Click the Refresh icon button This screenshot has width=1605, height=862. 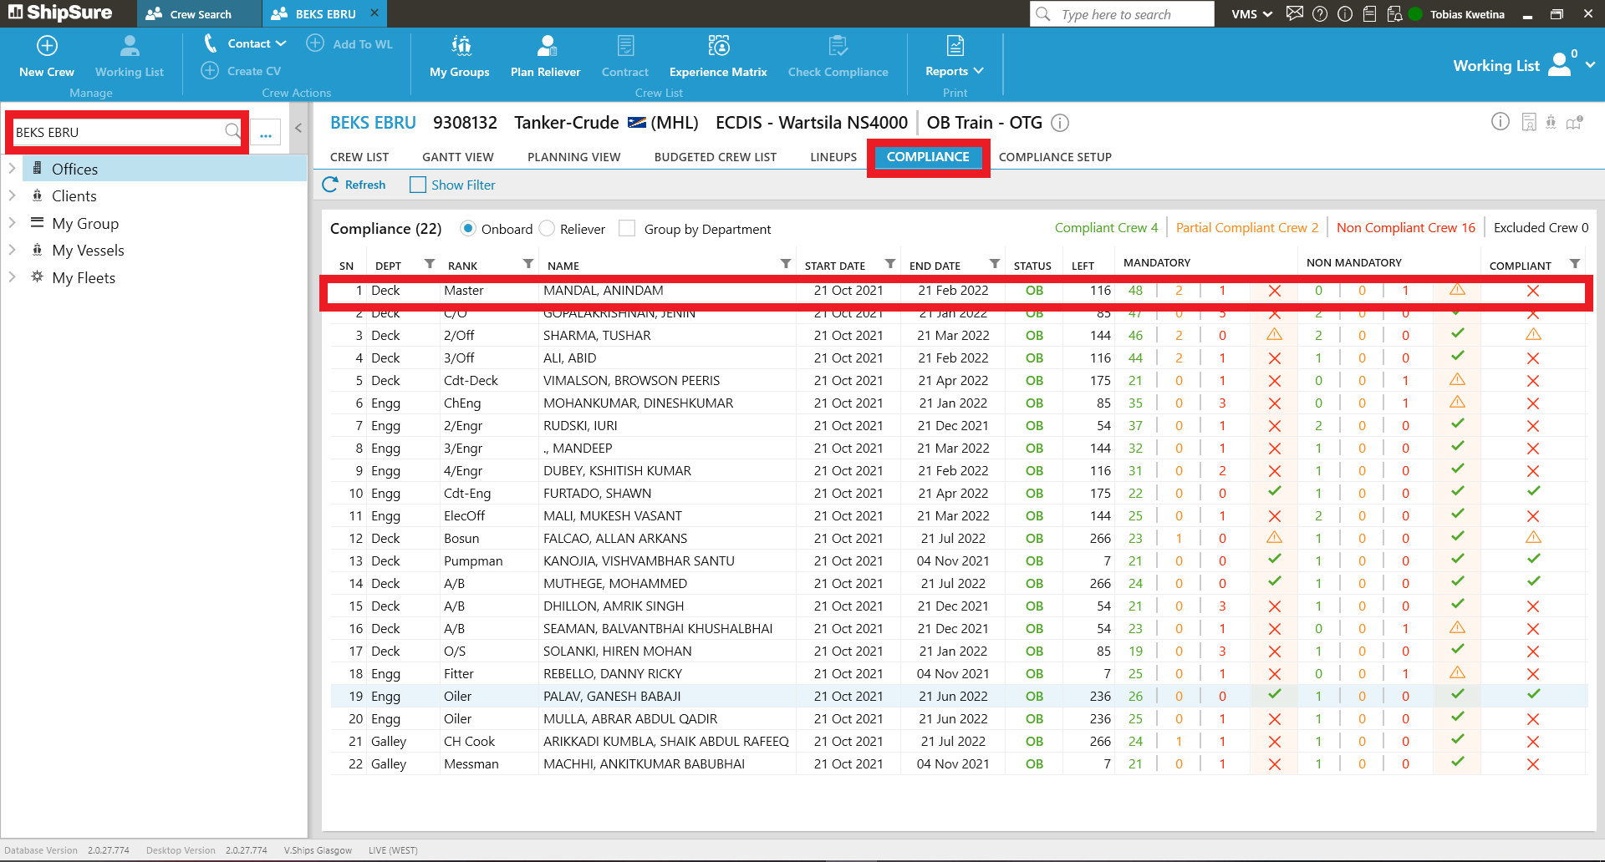[x=330, y=185]
